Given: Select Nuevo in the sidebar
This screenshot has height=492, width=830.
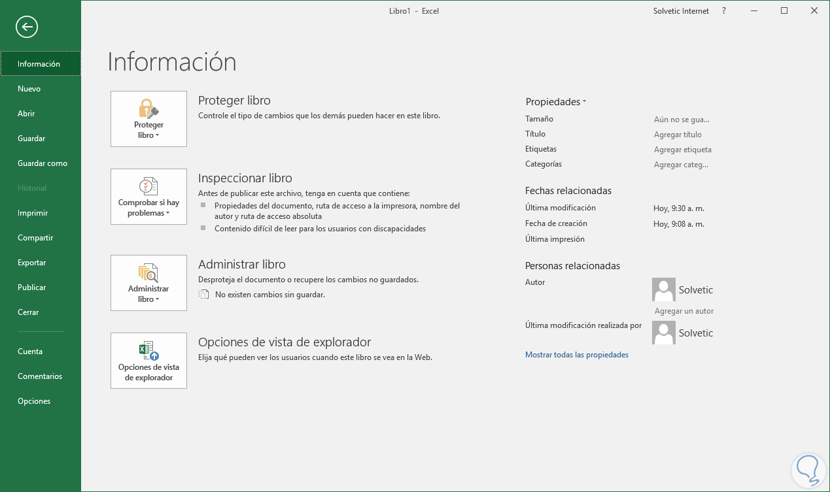Looking at the screenshot, I should pos(41,89).
